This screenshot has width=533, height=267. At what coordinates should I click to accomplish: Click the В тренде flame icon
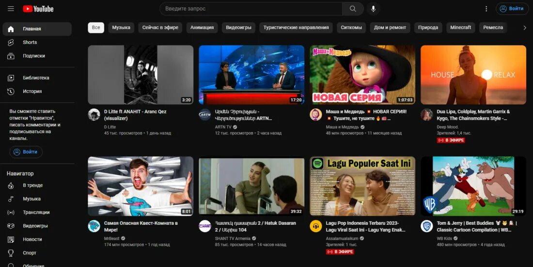tap(11, 186)
